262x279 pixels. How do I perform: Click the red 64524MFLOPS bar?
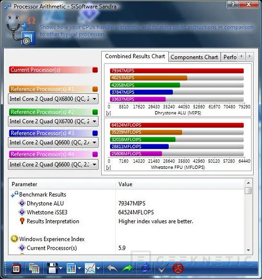coord(177,125)
